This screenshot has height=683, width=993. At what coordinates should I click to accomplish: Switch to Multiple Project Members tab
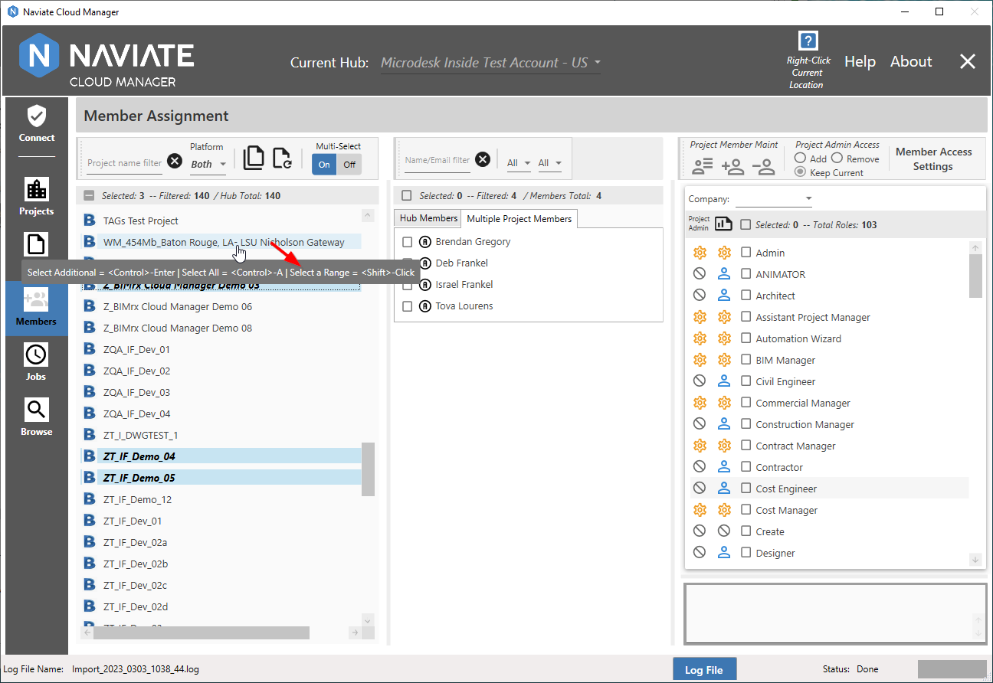click(x=519, y=219)
